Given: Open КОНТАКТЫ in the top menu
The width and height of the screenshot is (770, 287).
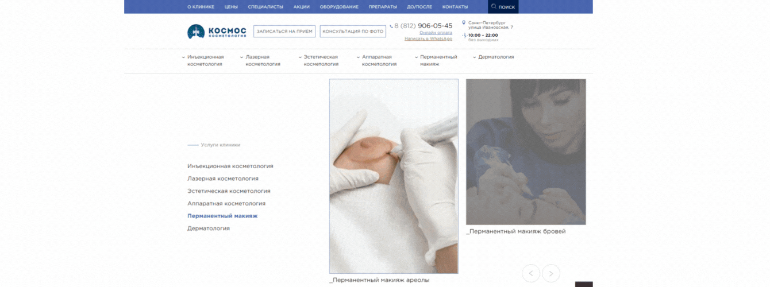Looking at the screenshot, I should (x=455, y=7).
